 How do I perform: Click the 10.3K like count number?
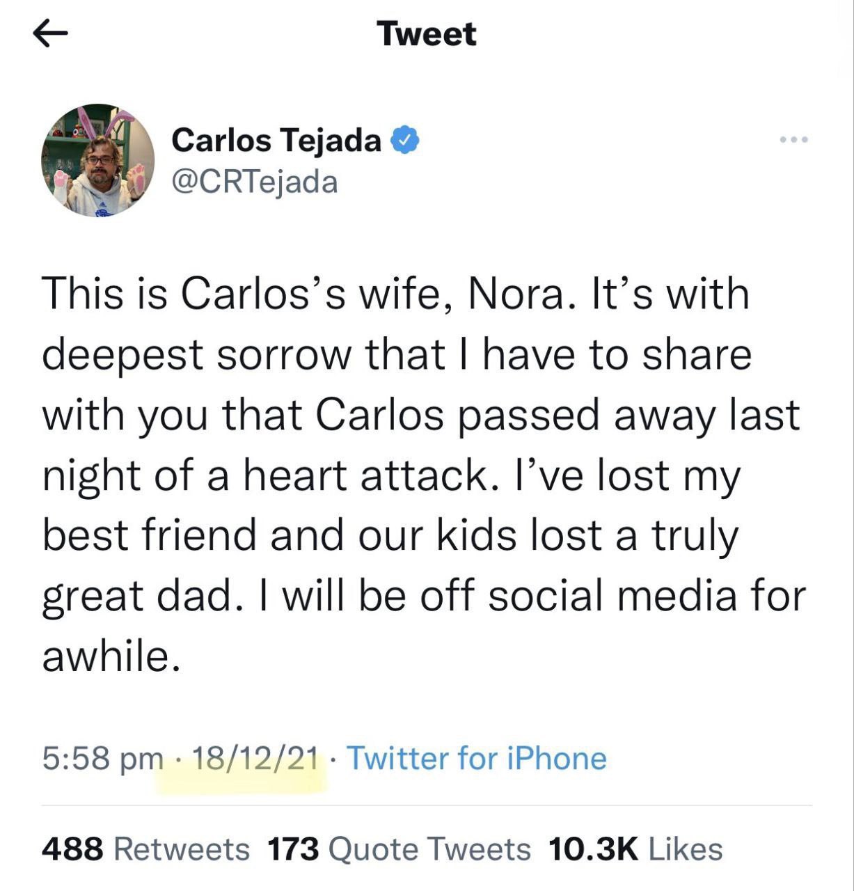coord(593,849)
